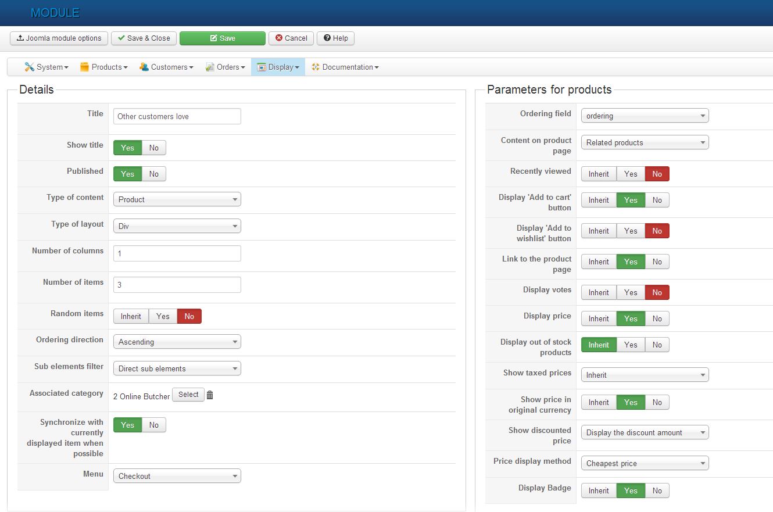
Task: Open Sub elements filter dropdown
Action: click(x=177, y=368)
